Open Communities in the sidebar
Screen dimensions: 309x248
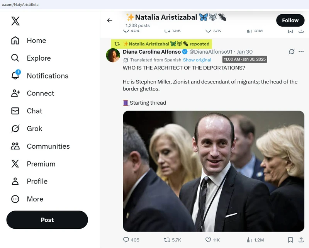(40, 146)
